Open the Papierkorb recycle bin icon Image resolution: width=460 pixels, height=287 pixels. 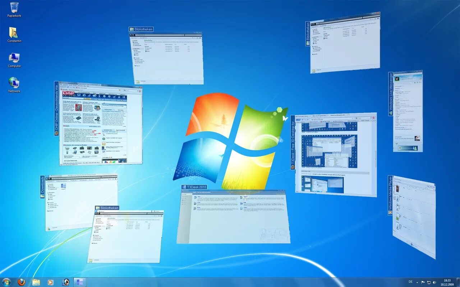14,10
